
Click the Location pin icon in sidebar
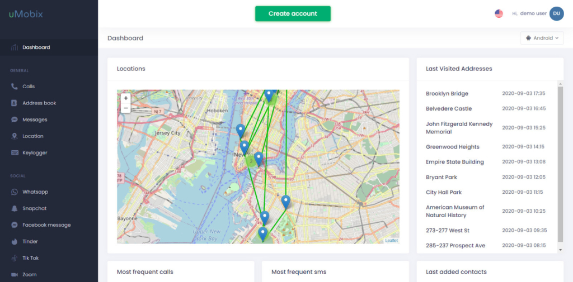(15, 136)
